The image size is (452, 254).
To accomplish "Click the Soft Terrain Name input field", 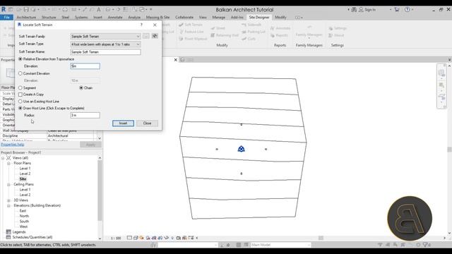I will [105, 52].
